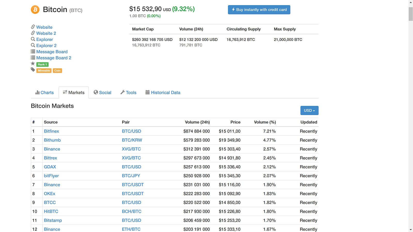Screen dimensions: 413x232
Task: Open the HitBTC exchange link
Action: coord(51,212)
